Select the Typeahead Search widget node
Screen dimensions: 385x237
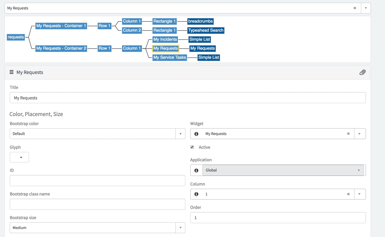click(206, 30)
